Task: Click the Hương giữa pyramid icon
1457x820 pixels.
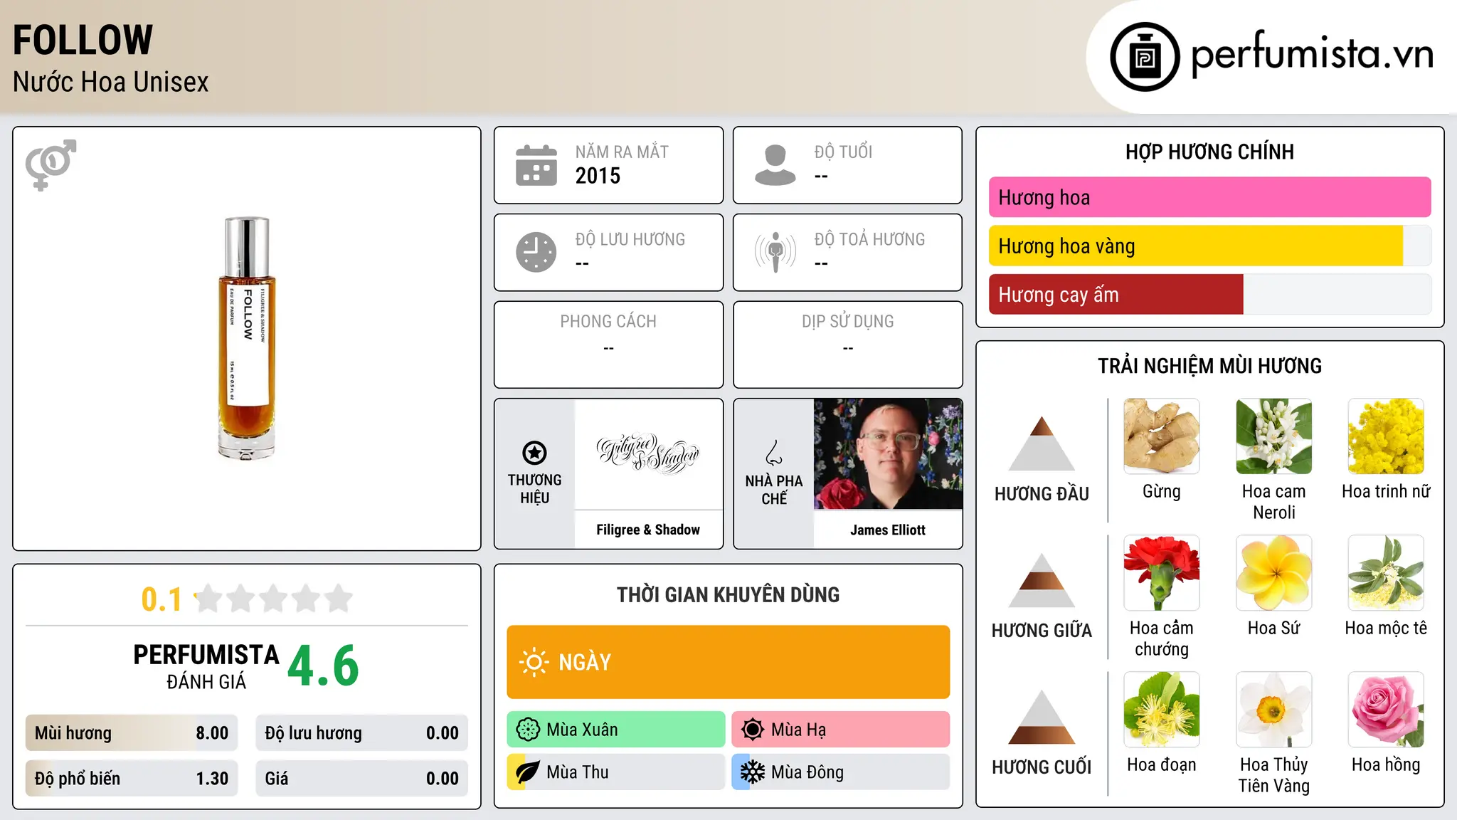Action: (1042, 580)
